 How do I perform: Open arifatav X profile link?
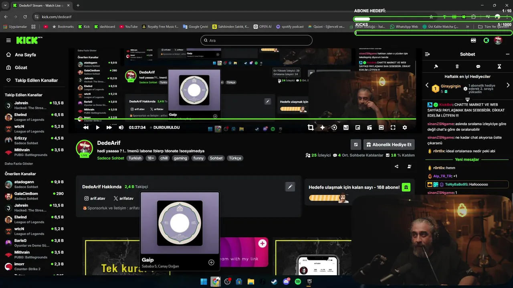(x=123, y=198)
